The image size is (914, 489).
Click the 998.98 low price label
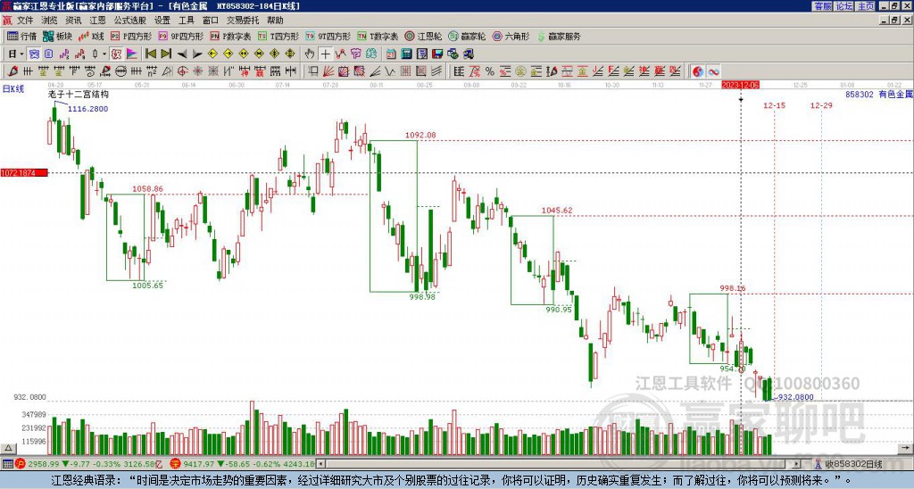422,296
